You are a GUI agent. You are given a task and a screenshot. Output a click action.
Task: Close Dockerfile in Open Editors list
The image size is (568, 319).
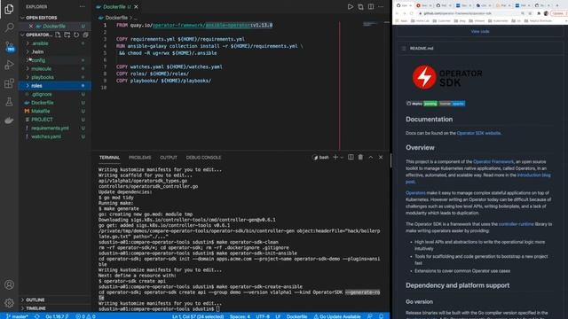point(31,26)
